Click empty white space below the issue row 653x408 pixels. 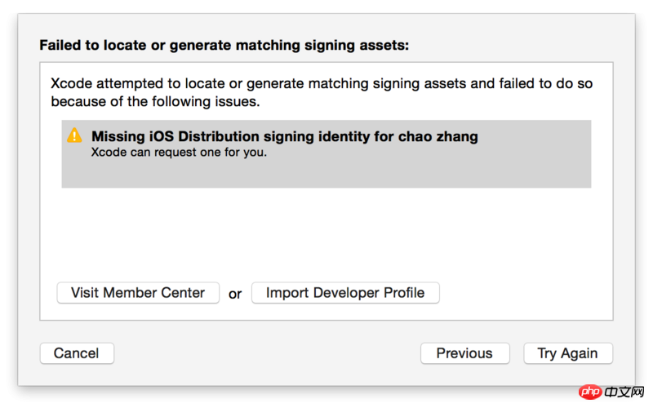point(326,233)
